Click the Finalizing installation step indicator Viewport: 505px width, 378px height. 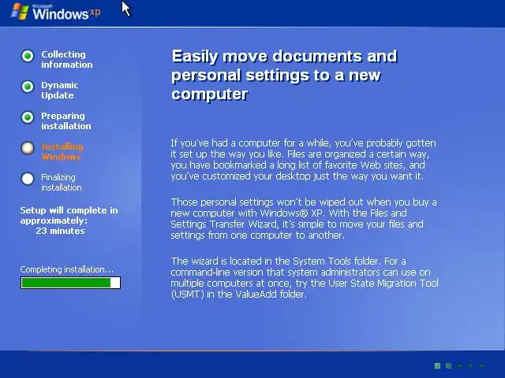click(x=28, y=179)
